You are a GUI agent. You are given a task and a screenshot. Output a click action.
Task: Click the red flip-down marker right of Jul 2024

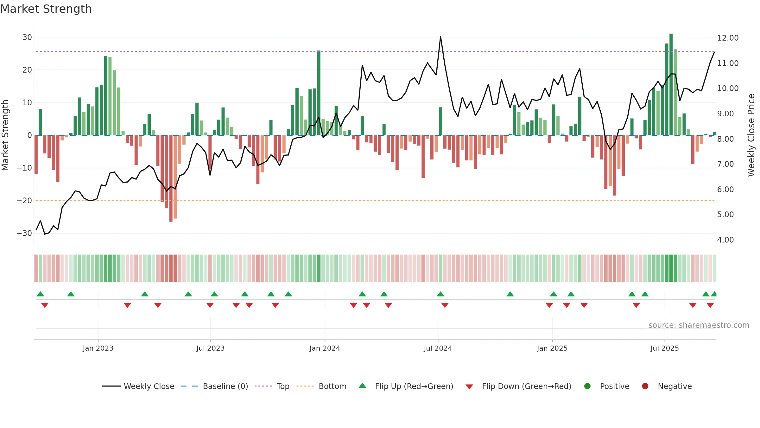445,305
